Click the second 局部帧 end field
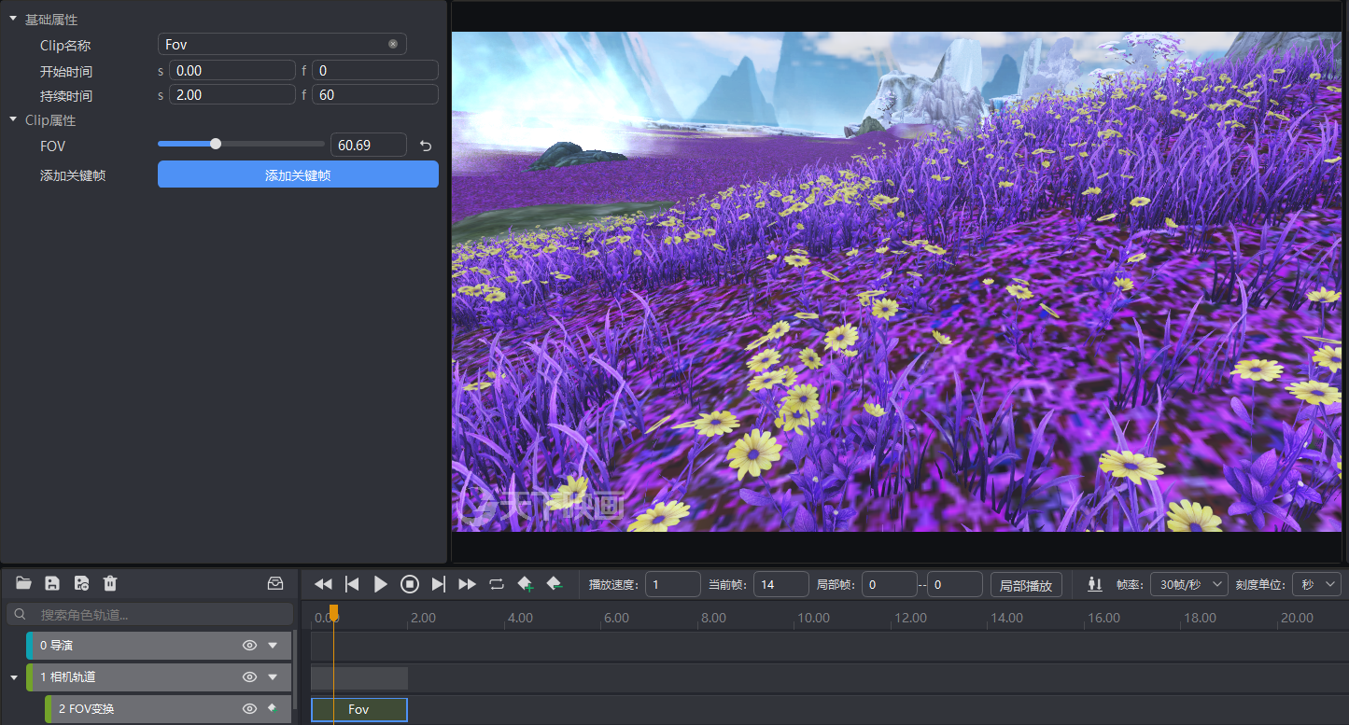Screen dimensions: 1349x725 pyautogui.click(x=955, y=584)
